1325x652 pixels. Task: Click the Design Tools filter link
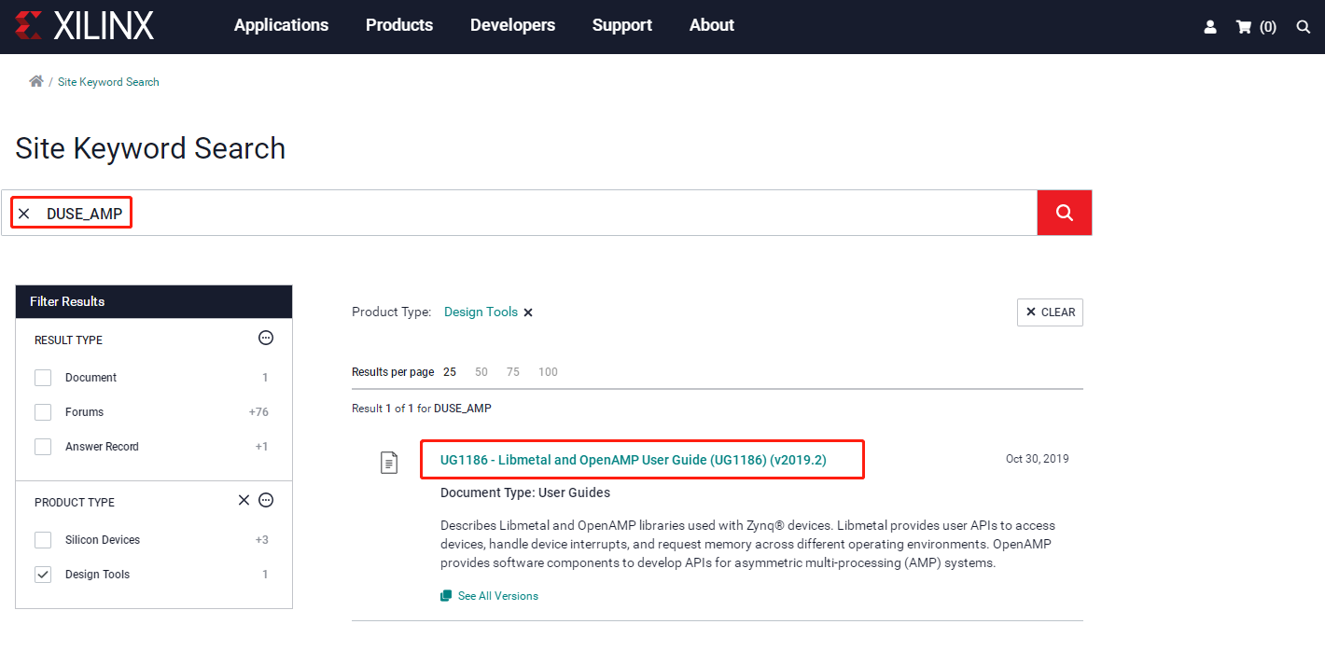[x=481, y=312]
